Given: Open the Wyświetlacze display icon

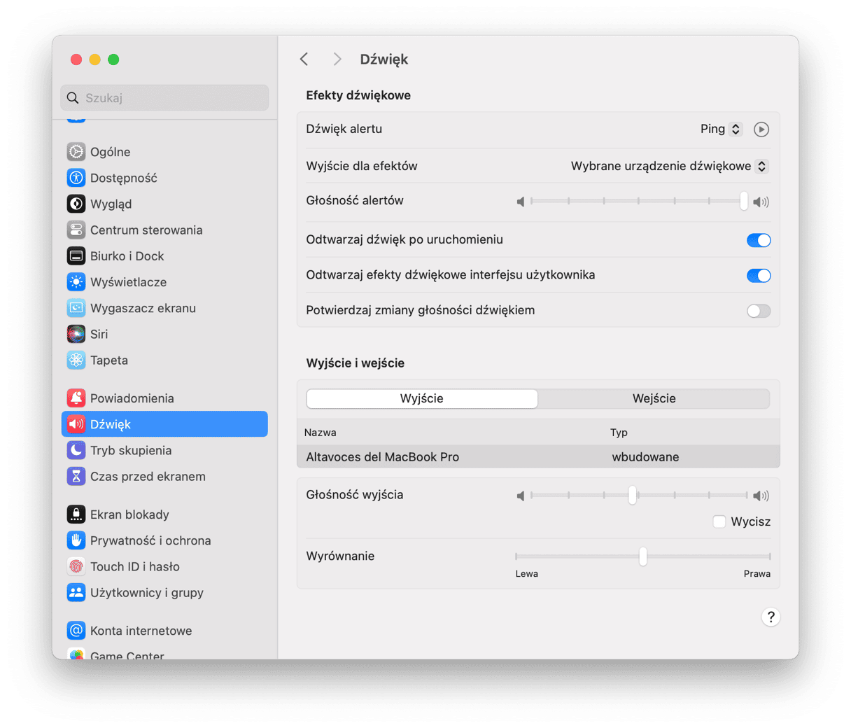Looking at the screenshot, I should [x=76, y=282].
